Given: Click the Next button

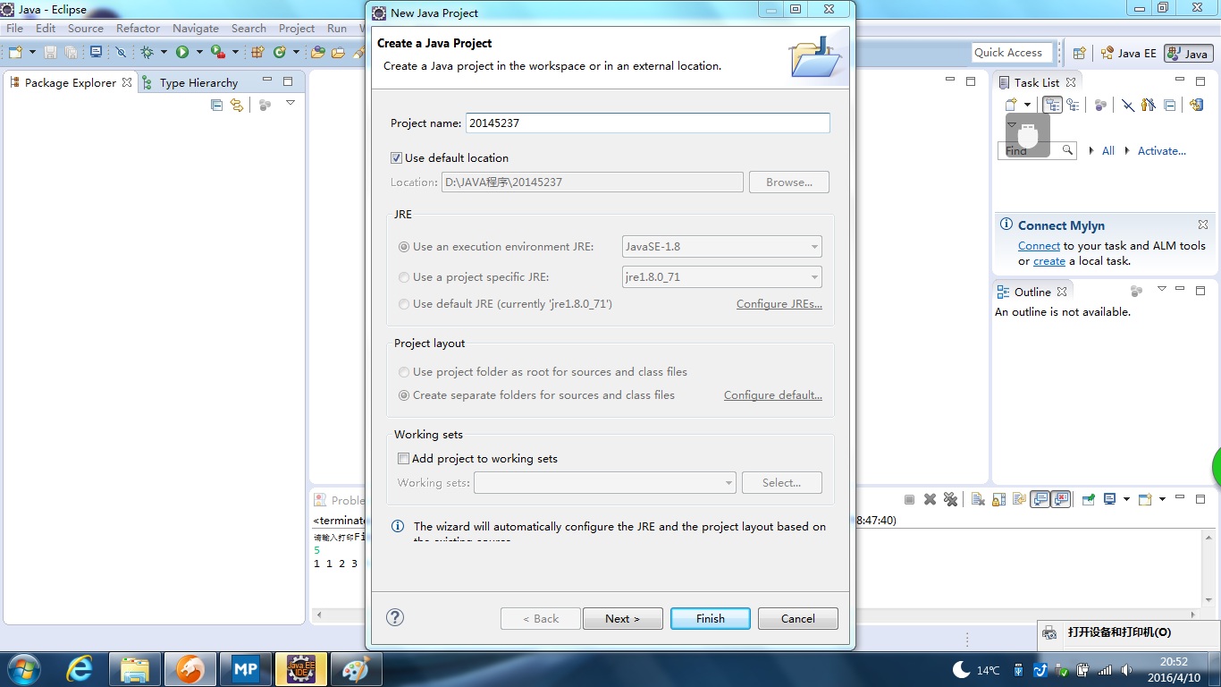Looking at the screenshot, I should pos(623,618).
